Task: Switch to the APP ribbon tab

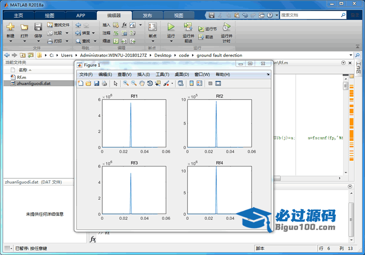Action: point(81,15)
